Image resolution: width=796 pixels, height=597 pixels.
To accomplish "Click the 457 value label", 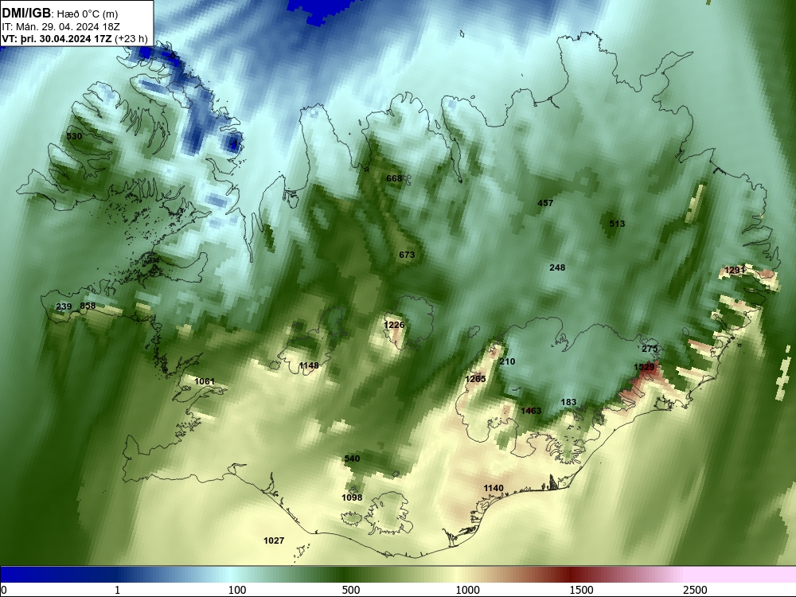I will (x=545, y=203).
